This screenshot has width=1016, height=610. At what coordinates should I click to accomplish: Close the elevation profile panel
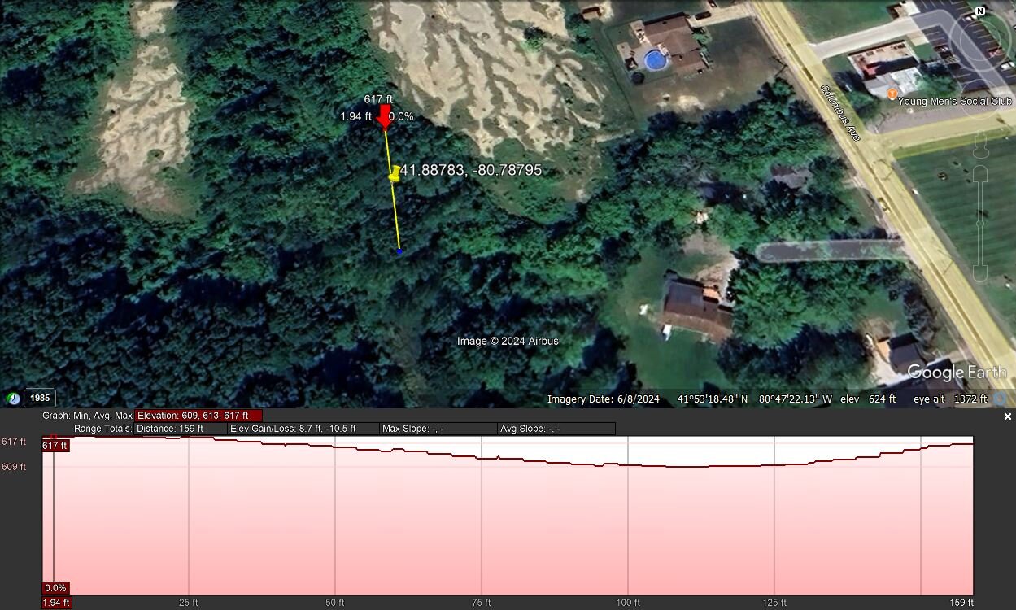click(x=1008, y=416)
